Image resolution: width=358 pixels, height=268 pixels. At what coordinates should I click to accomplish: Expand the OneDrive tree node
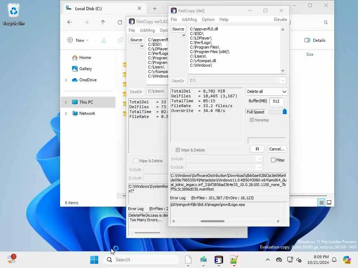[66, 80]
